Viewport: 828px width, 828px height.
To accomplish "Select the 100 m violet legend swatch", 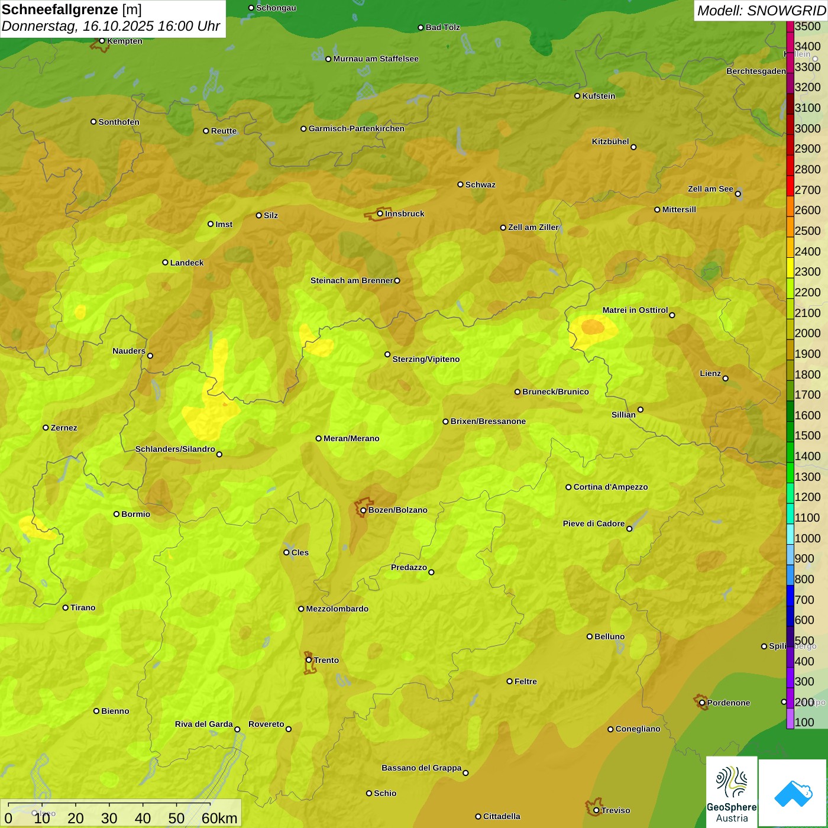I will coord(790,719).
